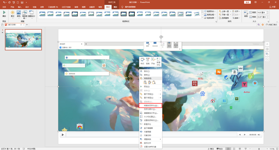Select the slide 1 thumbnail
Screen dimensions: 279x150
(23, 40)
